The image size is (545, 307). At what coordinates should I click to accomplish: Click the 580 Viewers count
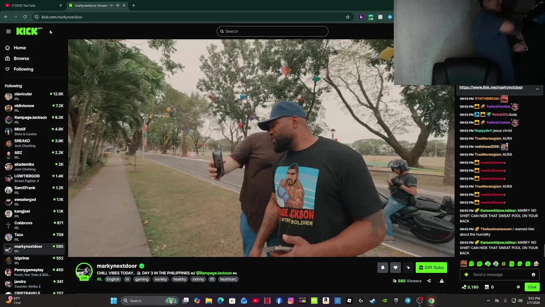[407, 281]
